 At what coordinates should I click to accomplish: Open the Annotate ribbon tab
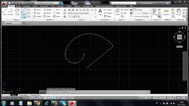(x=26, y=6)
